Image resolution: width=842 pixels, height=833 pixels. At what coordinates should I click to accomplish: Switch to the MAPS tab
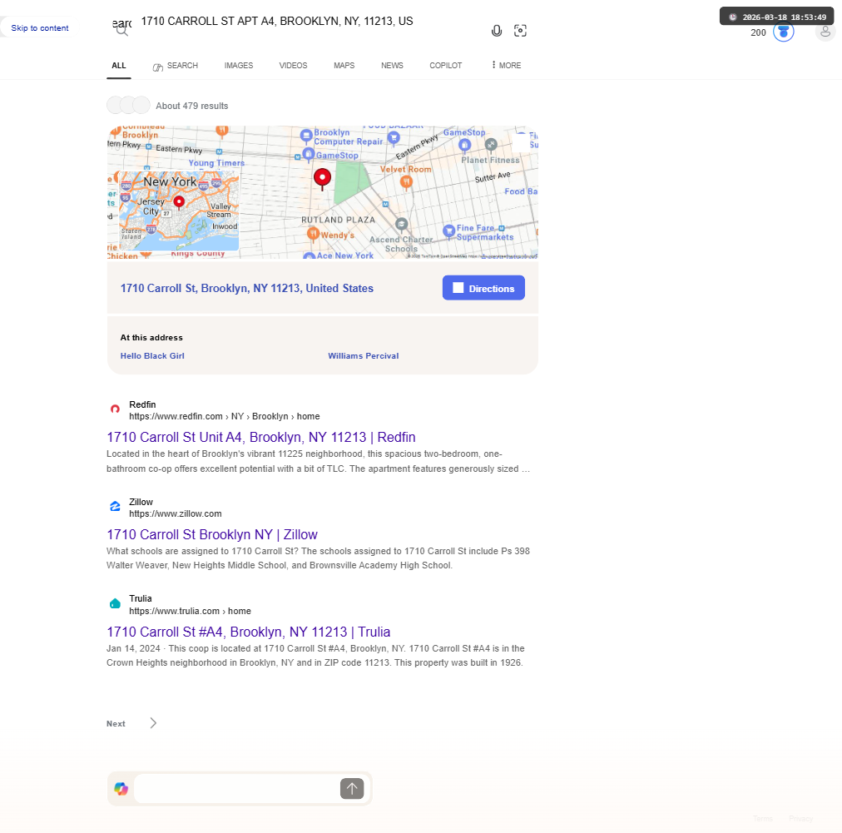pyautogui.click(x=344, y=66)
